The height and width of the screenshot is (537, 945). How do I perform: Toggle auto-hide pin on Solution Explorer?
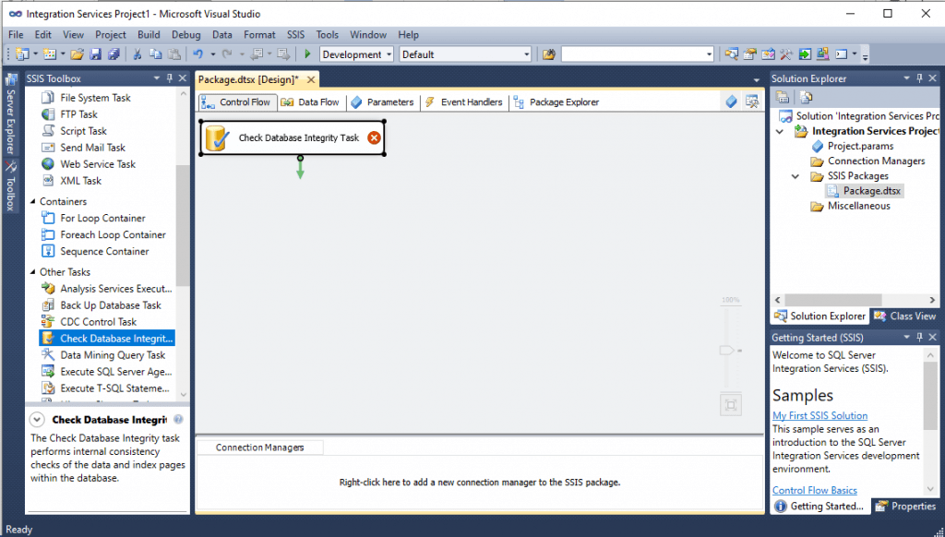point(919,78)
